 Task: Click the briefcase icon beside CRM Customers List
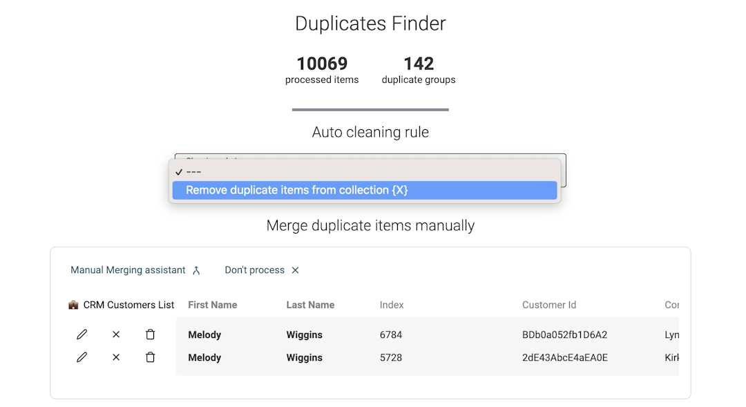[73, 305]
